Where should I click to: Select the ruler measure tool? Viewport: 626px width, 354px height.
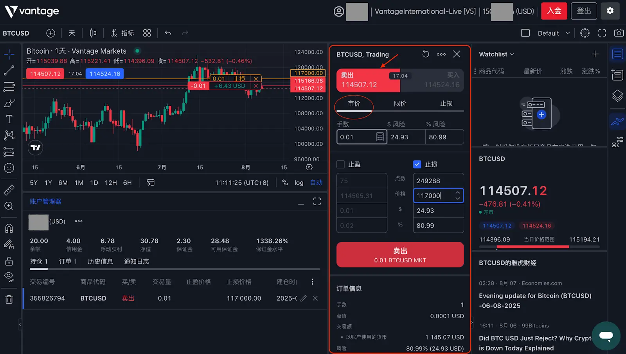(x=9, y=190)
